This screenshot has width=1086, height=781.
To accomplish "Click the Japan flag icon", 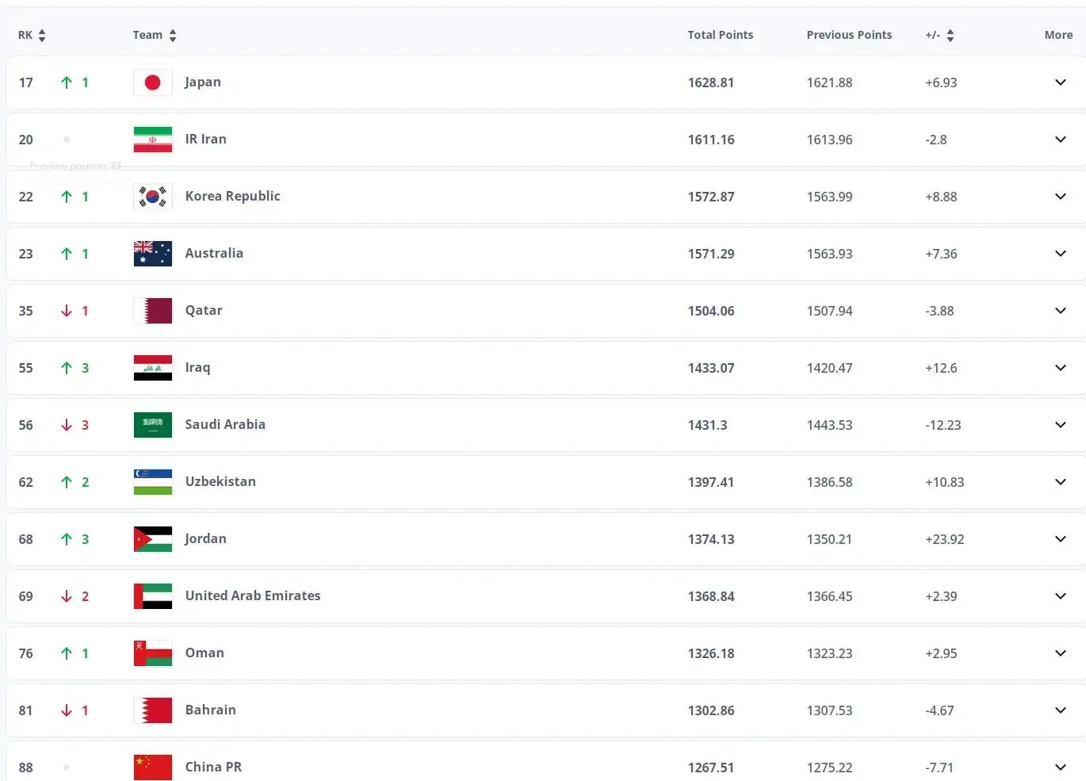I will point(153,82).
